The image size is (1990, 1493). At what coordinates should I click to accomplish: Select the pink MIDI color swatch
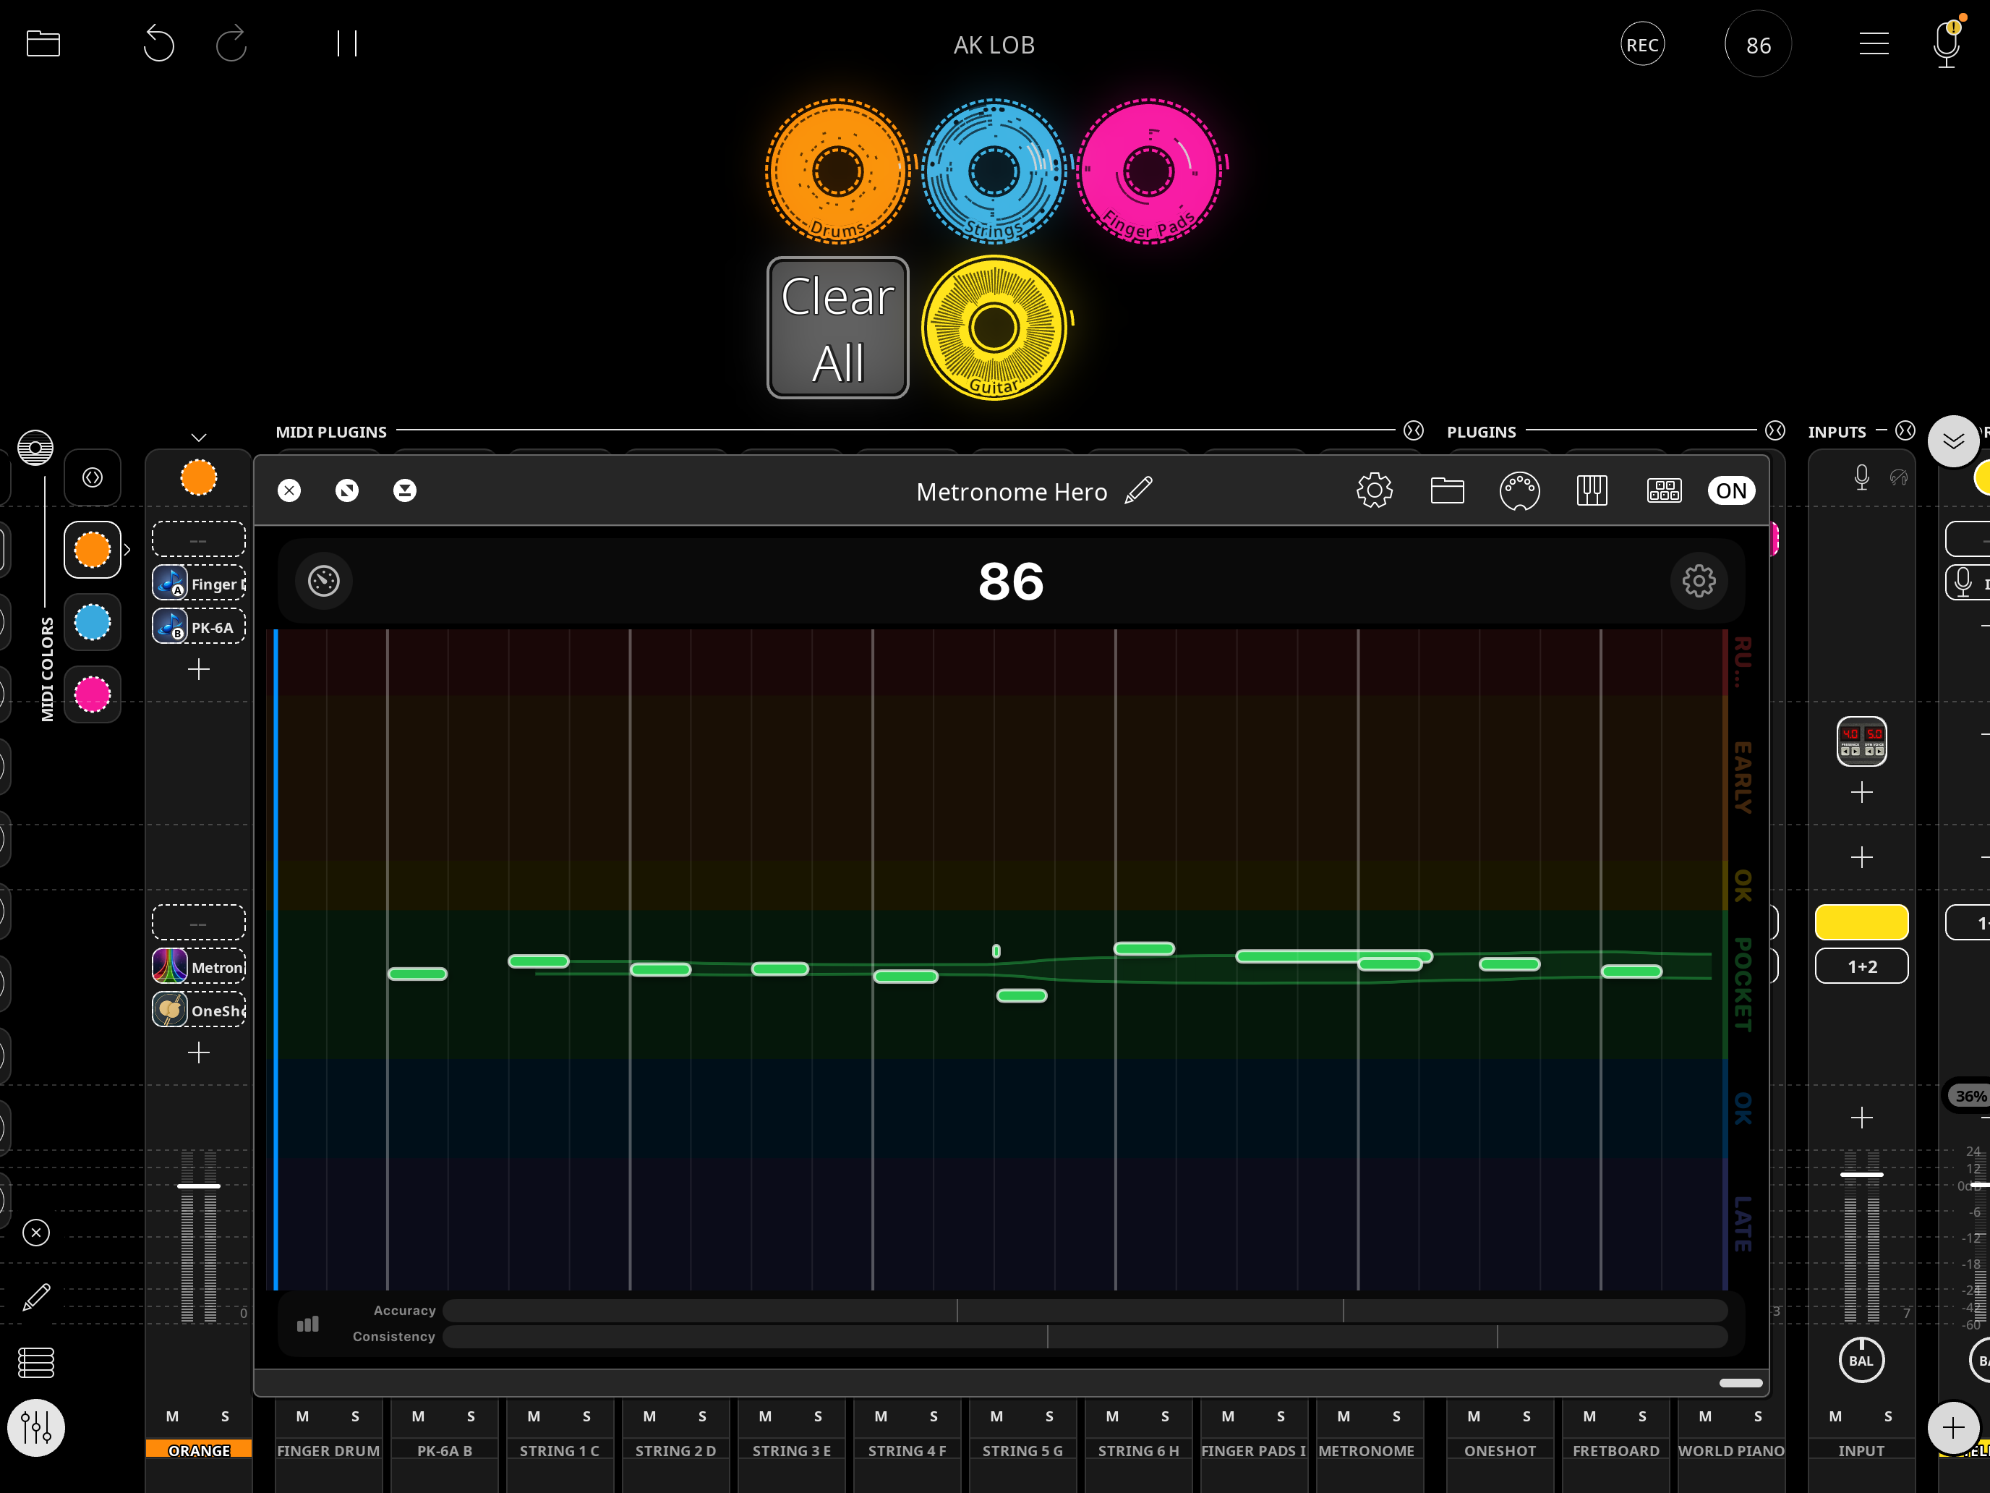92,694
